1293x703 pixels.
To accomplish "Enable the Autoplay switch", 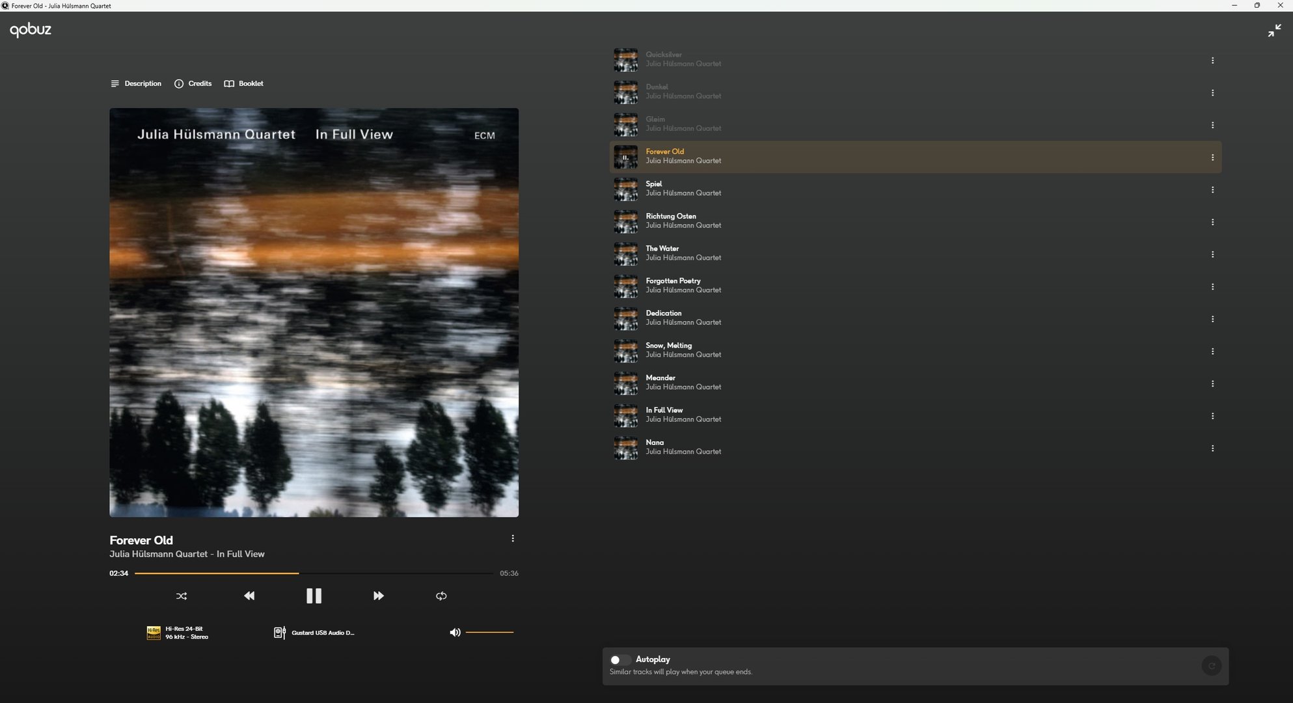I will click(619, 659).
